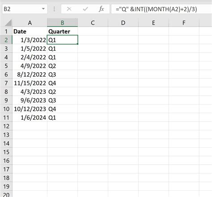
Task: Select row 7 header
Action: pyautogui.click(x=6, y=83)
